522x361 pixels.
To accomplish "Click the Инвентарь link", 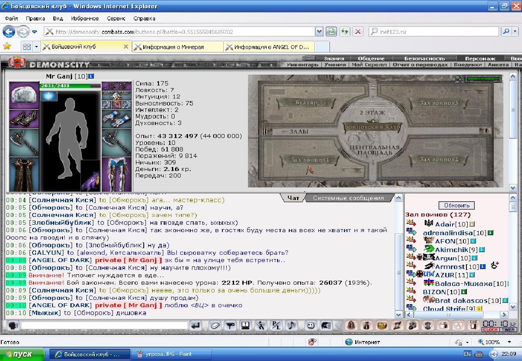I will click(x=303, y=65).
